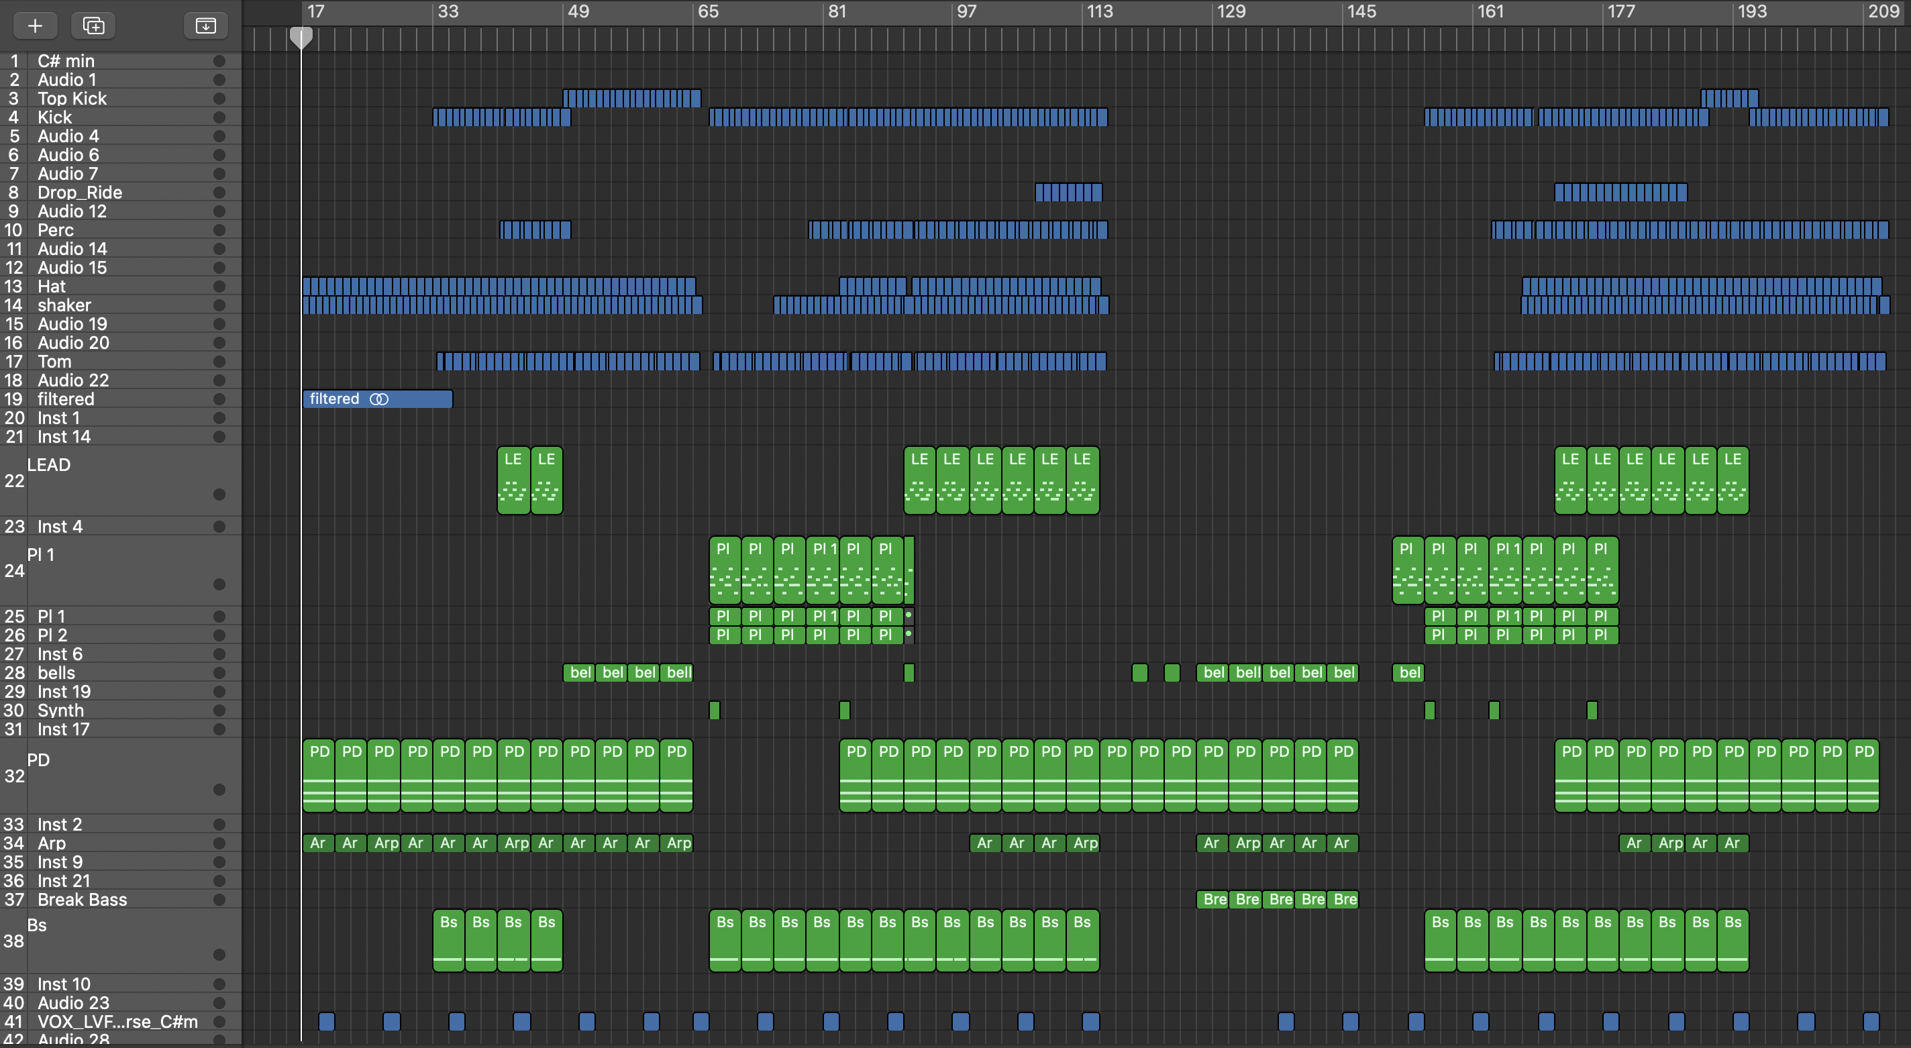This screenshot has width=1911, height=1048.
Task: Select the first Top Kick region near bar 49
Action: pyautogui.click(x=632, y=99)
